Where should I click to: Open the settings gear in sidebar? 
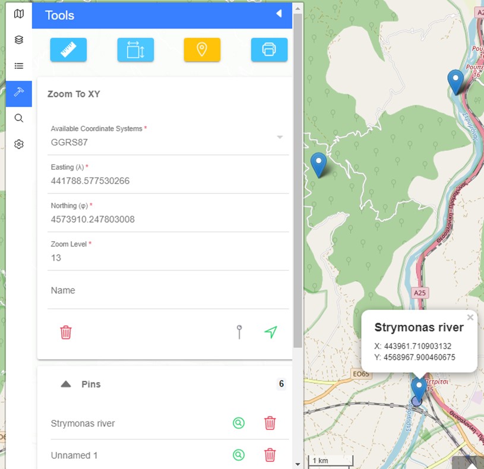(19, 144)
